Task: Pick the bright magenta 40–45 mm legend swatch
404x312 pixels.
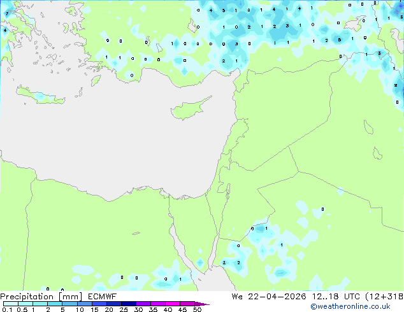Action: (173, 304)
